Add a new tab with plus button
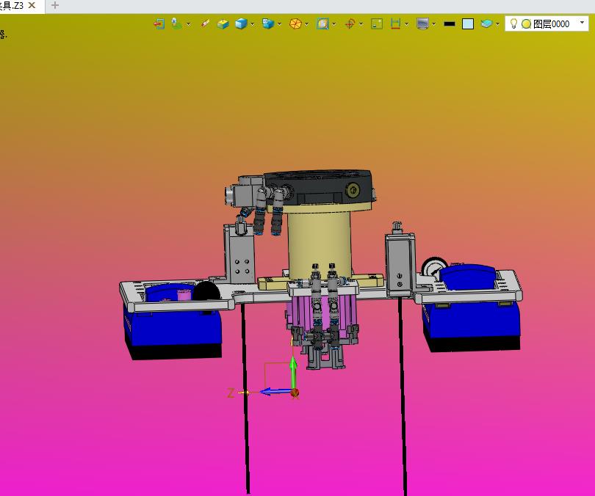The image size is (595, 496). tap(55, 5)
